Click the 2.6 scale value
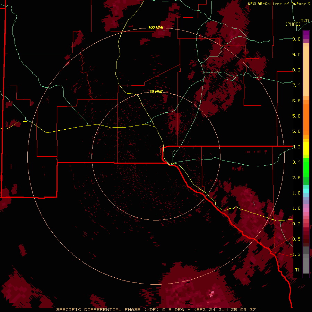The width and height of the screenshot is (312, 312). coord(296,177)
